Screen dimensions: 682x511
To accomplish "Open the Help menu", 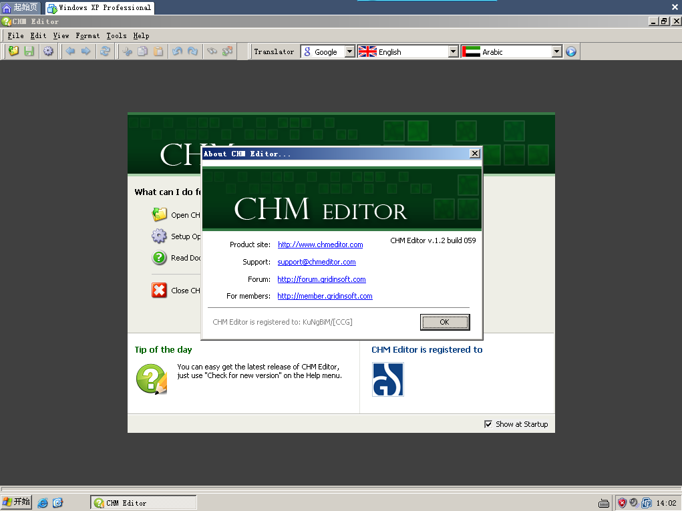I will pyautogui.click(x=141, y=35).
